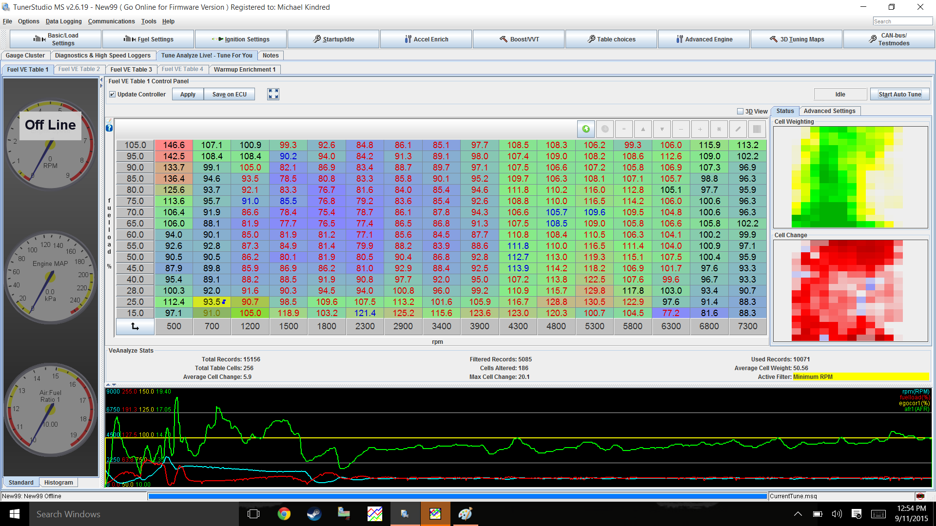Enable the 3D View checkbox
Viewport: 936px width, 526px height.
pos(740,112)
